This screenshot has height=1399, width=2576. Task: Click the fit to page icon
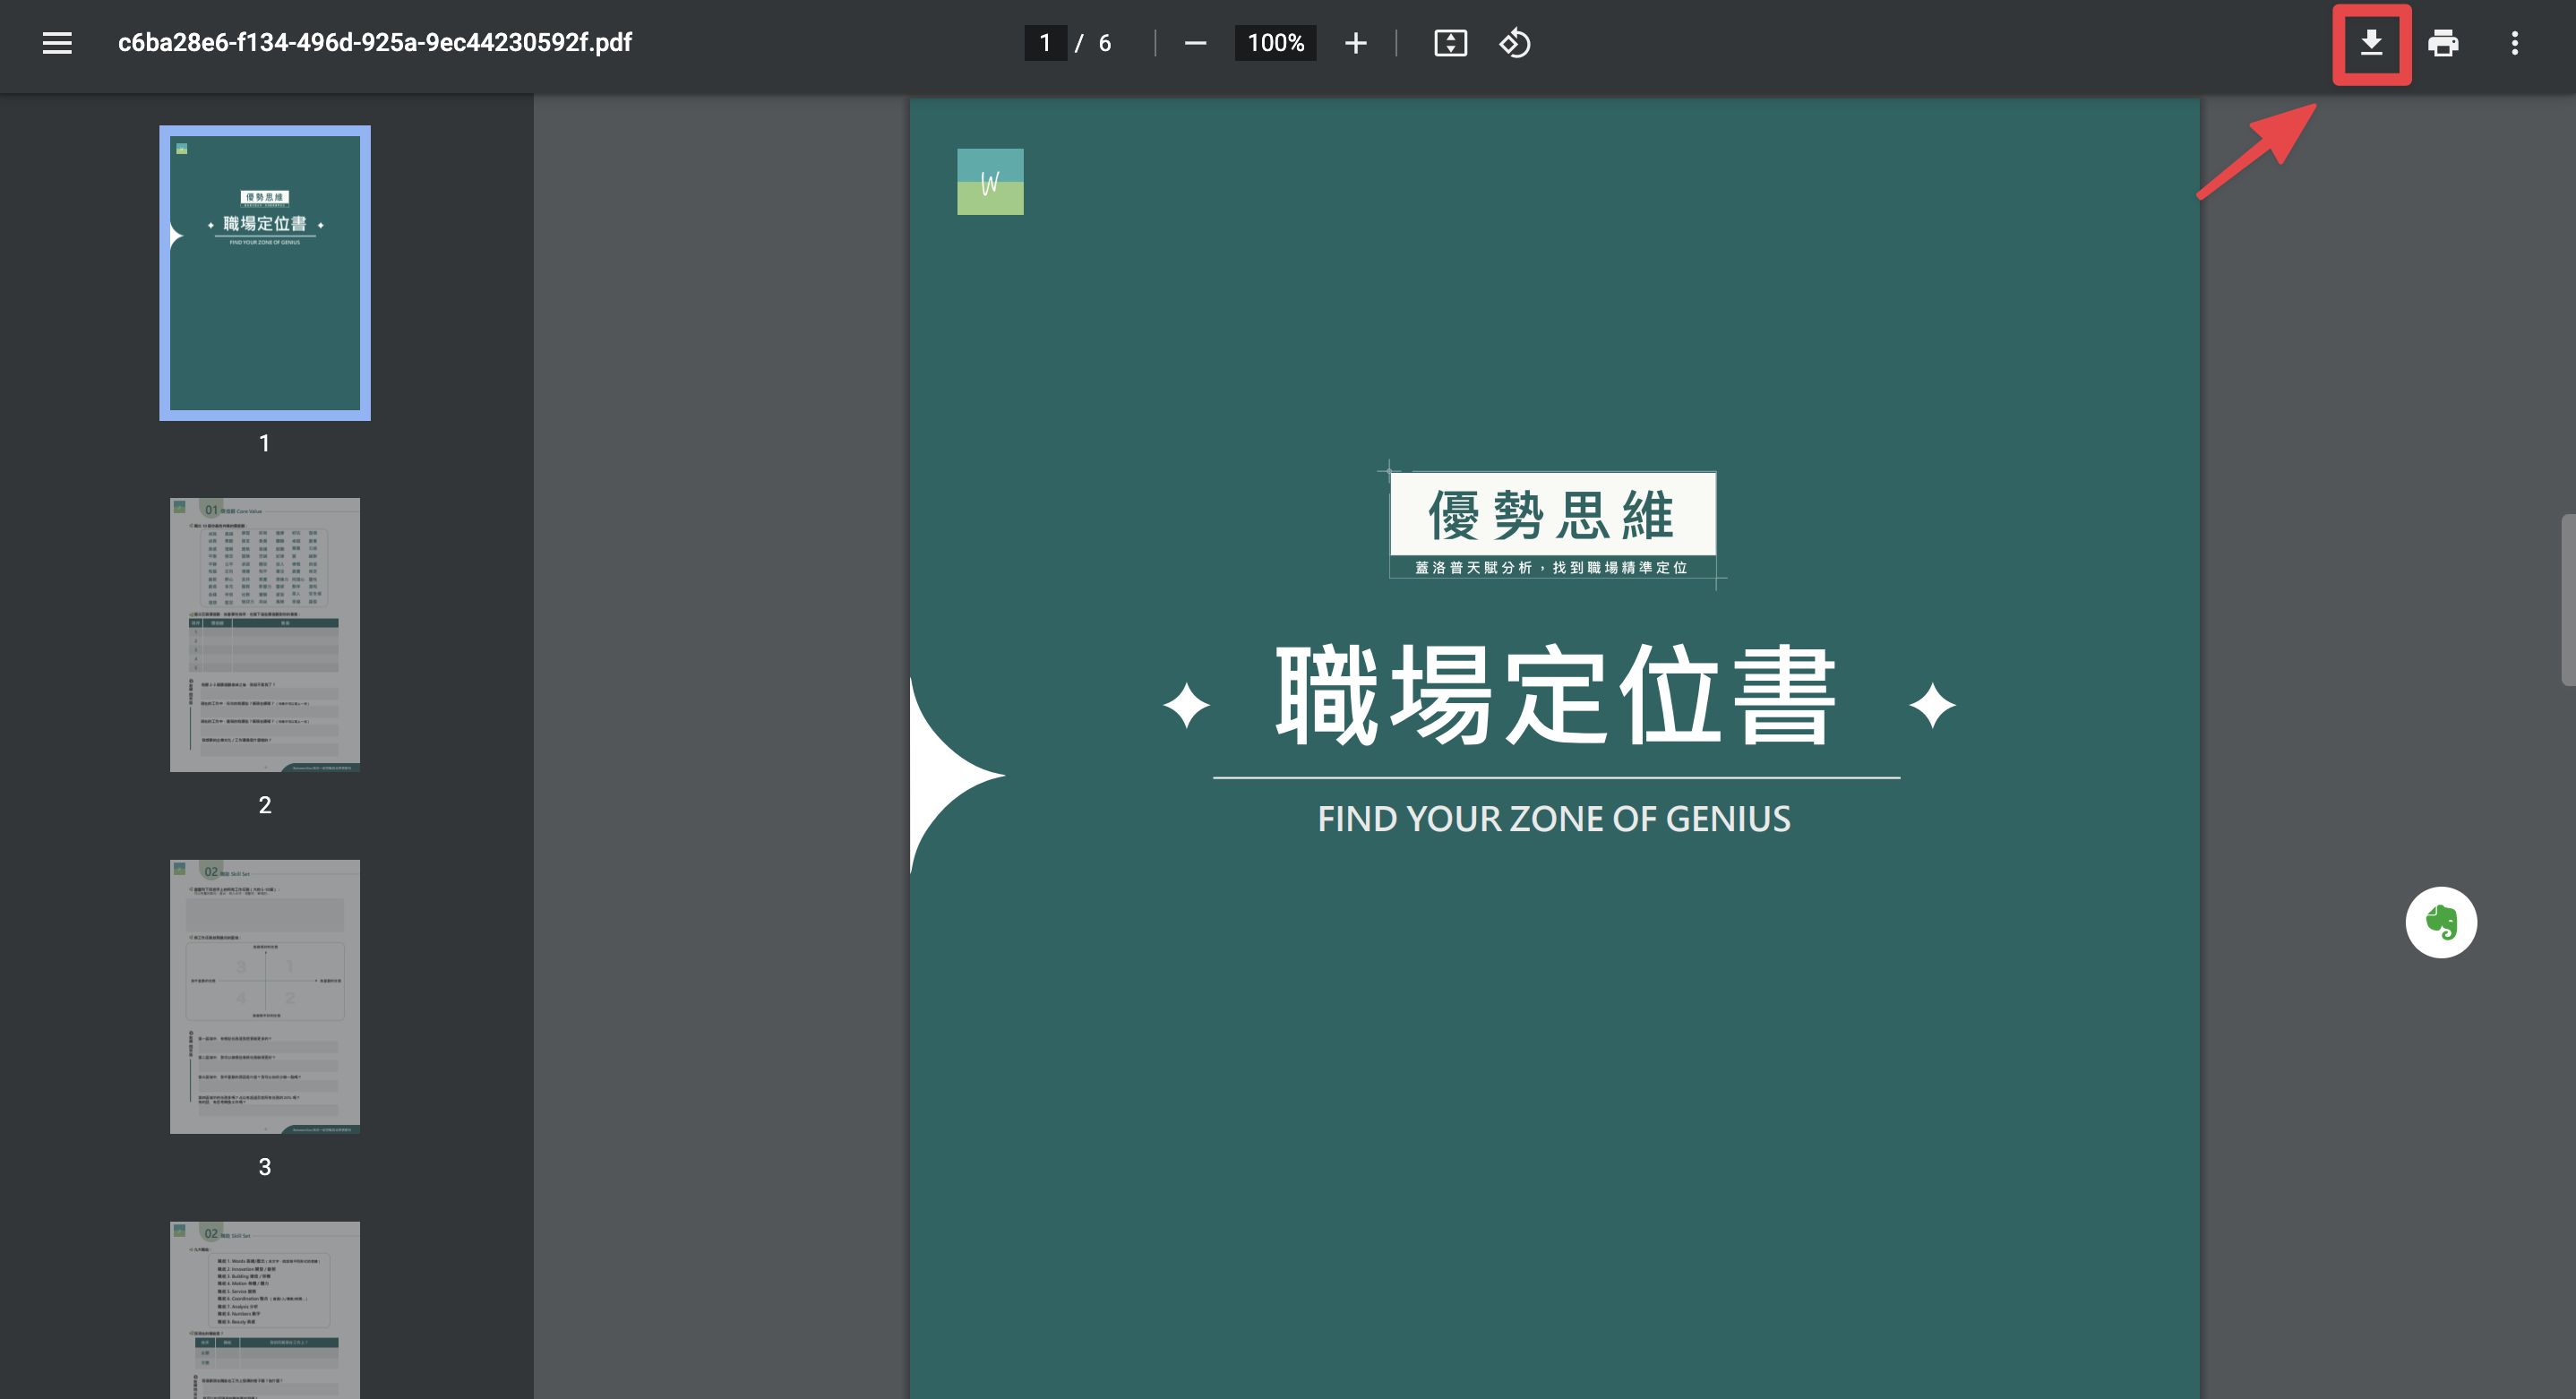1450,43
